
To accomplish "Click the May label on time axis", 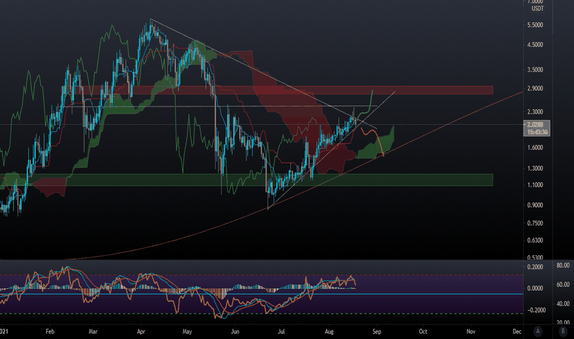I will click(x=187, y=332).
